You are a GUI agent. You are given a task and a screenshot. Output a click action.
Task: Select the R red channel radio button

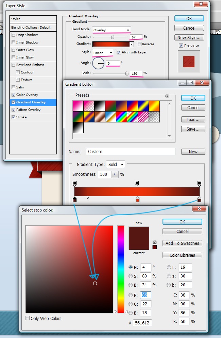(131, 295)
